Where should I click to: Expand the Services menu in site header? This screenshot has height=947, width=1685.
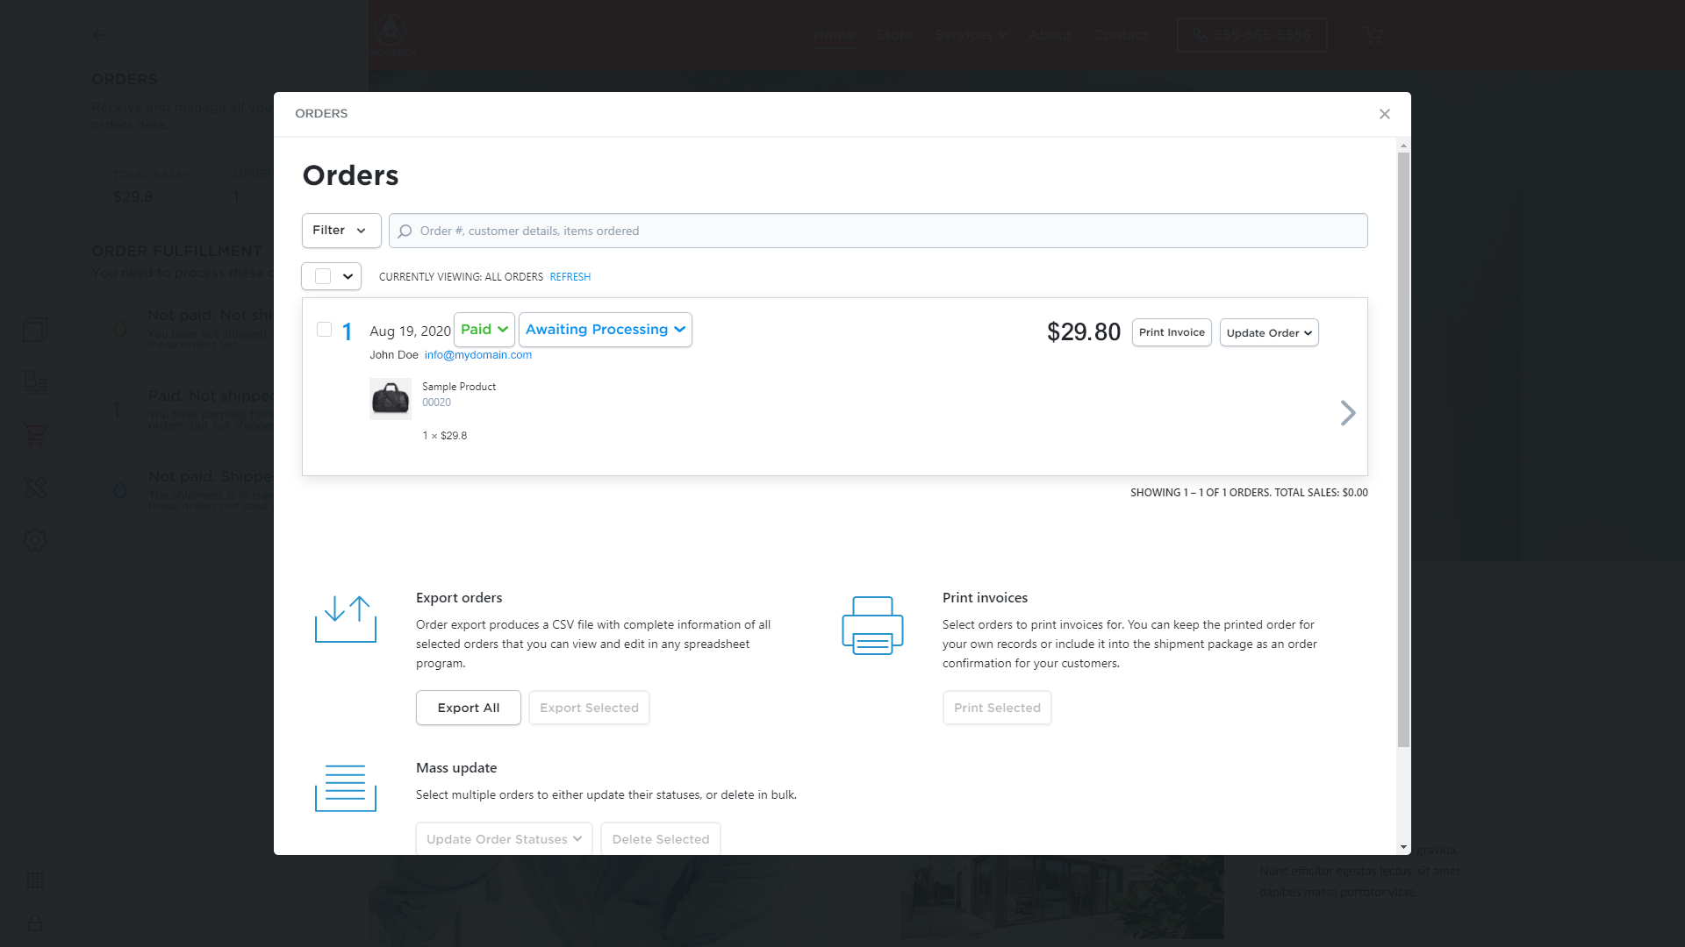point(972,35)
